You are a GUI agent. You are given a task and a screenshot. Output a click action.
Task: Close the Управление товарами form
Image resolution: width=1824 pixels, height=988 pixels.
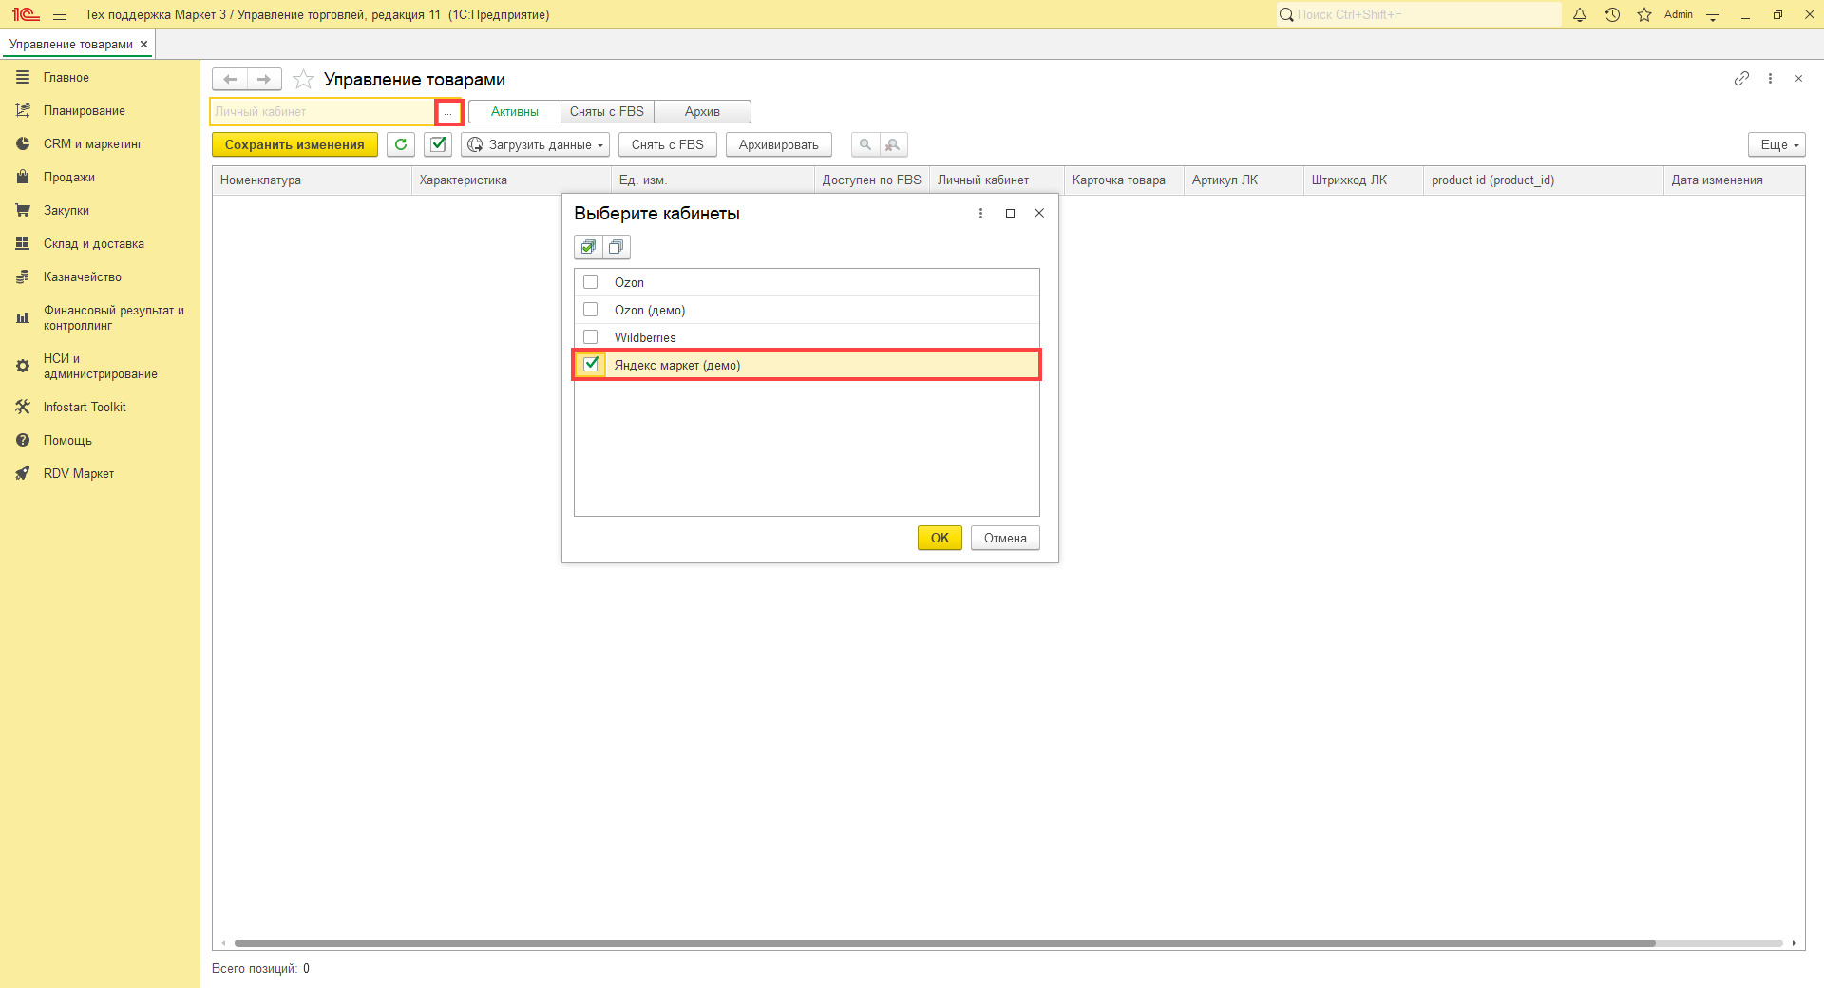(x=1798, y=79)
